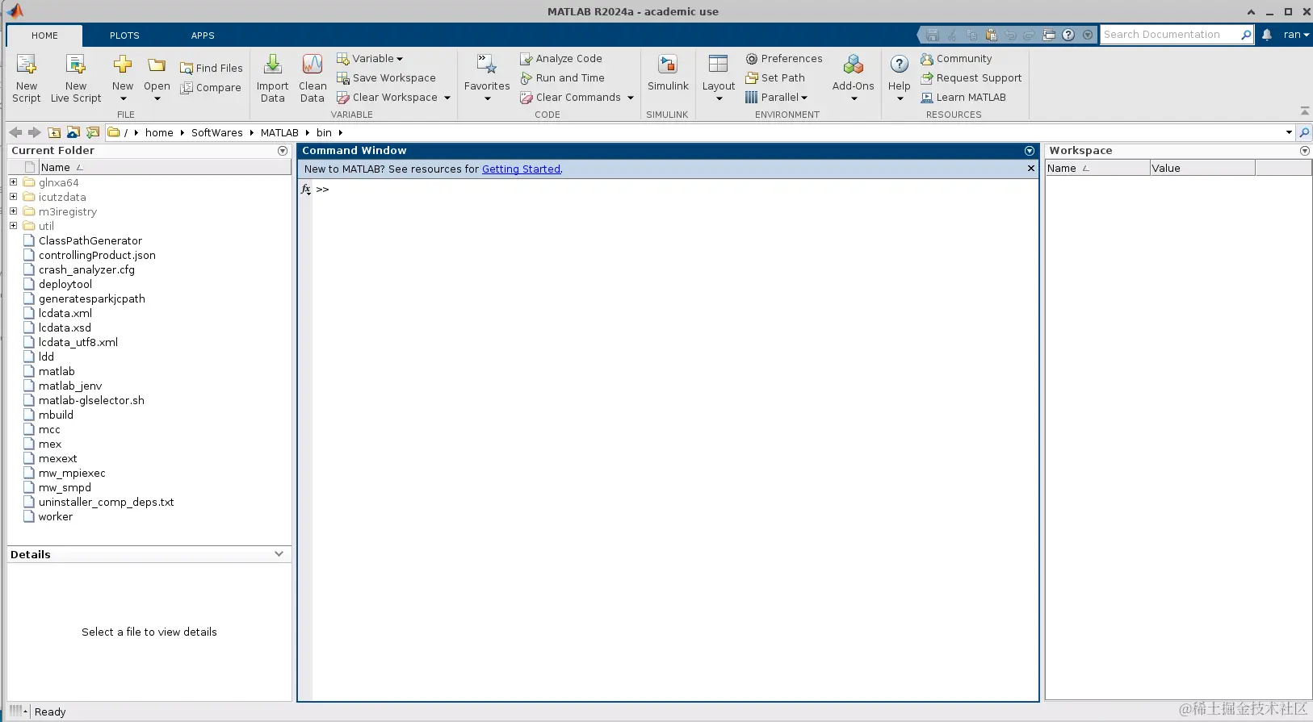Navigate to home in address bar
Image resolution: width=1313 pixels, height=722 pixels.
click(159, 132)
